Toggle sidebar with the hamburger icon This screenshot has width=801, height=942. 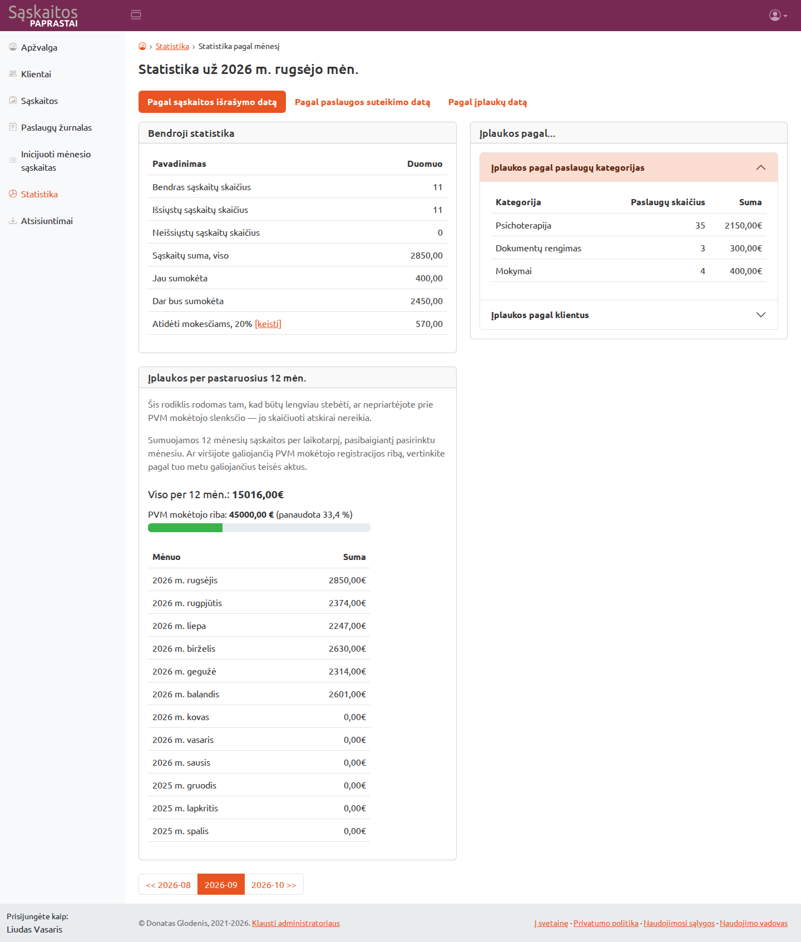(x=136, y=15)
